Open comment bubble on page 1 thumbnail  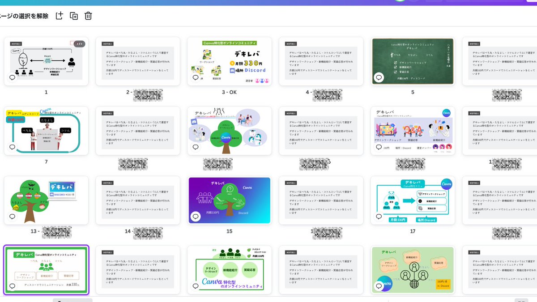(13, 77)
